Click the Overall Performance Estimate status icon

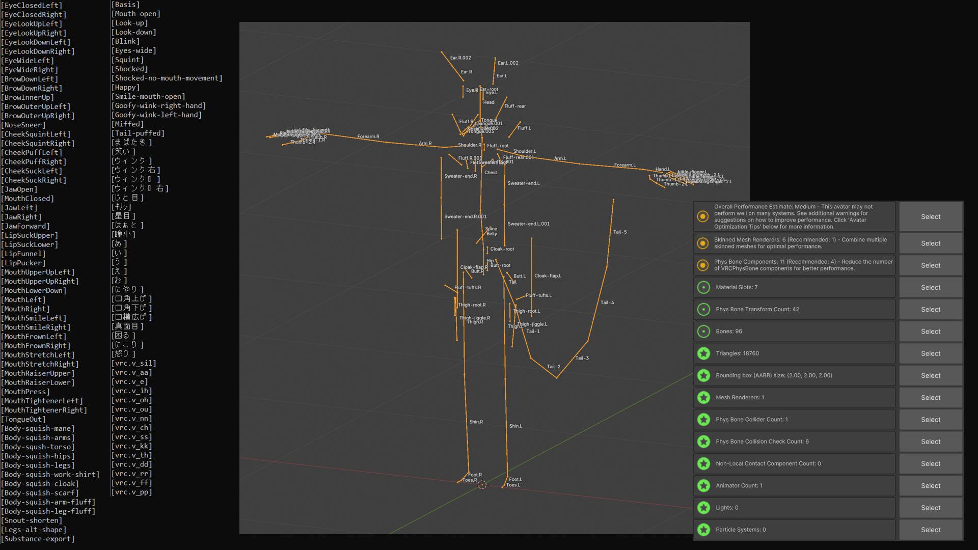click(703, 216)
